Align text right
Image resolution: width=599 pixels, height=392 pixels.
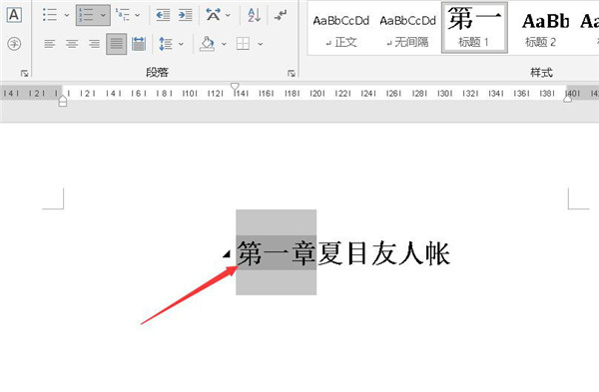click(x=94, y=44)
